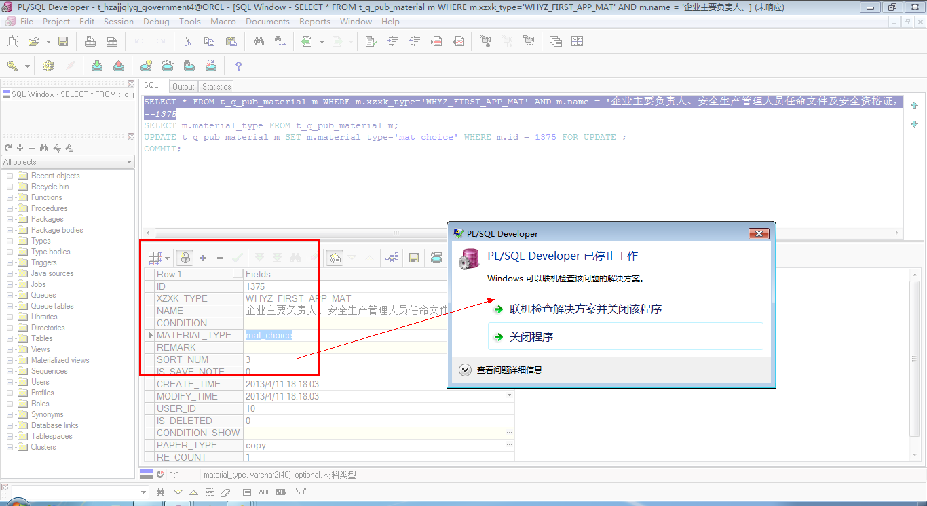Click the SORT_NUM field label
This screenshot has width=927, height=506.
(183, 359)
